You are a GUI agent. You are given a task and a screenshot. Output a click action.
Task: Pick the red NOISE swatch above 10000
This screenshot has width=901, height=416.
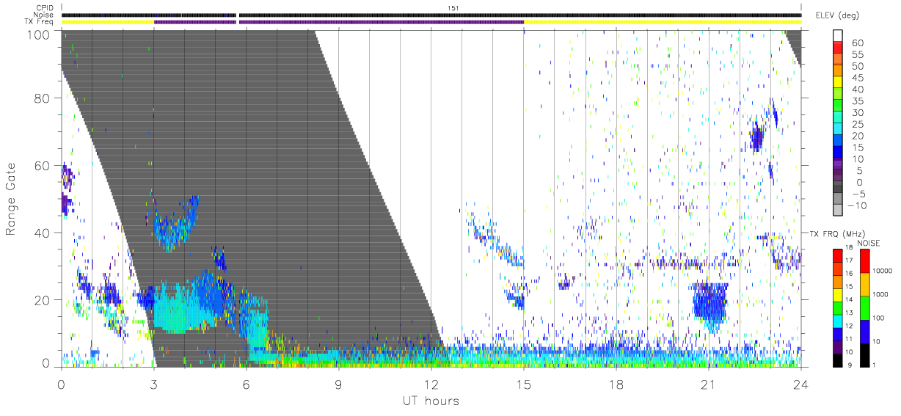point(864,261)
